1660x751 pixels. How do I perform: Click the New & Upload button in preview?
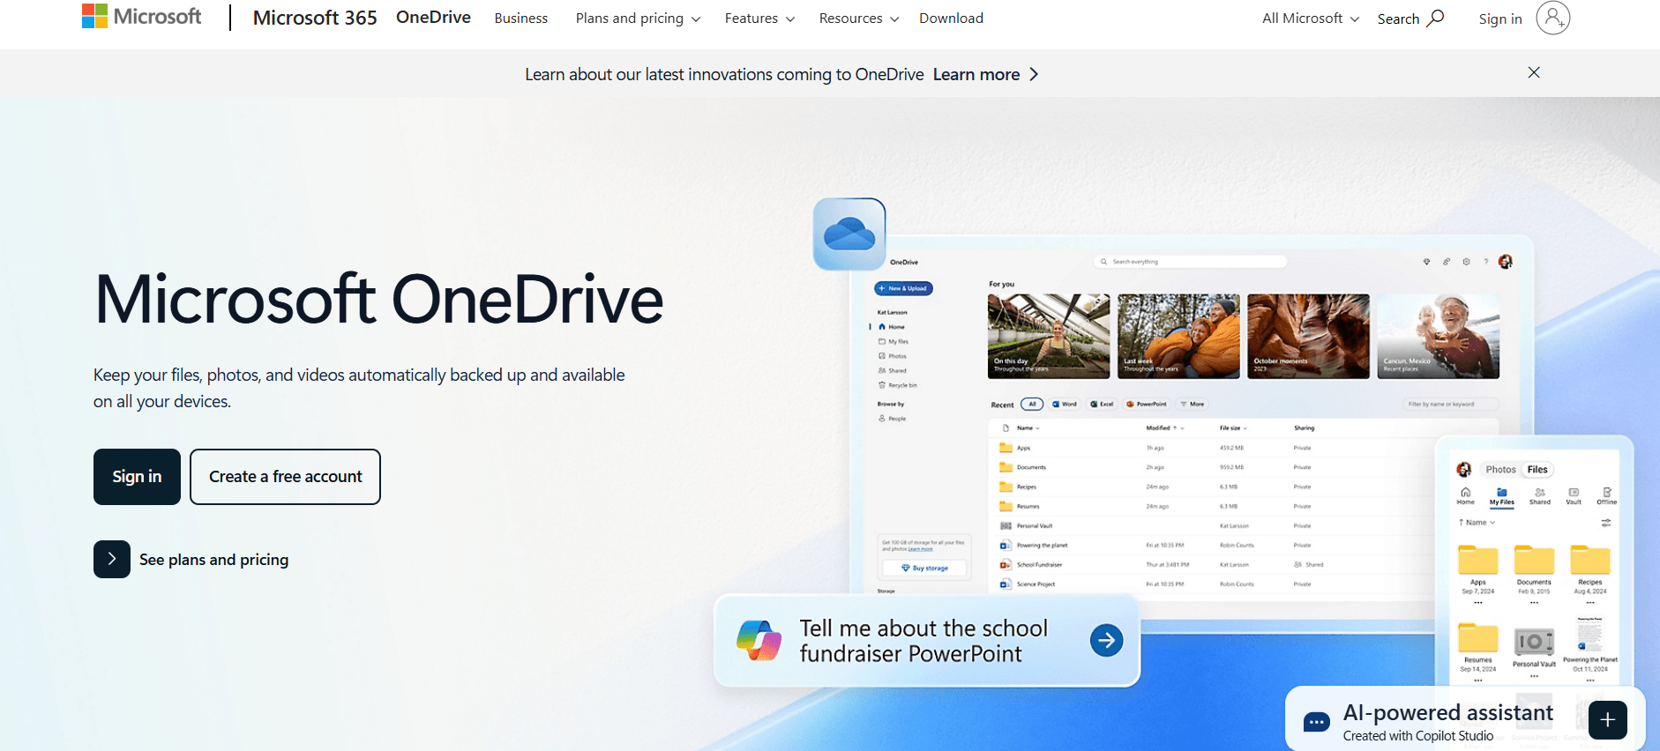pos(903,288)
